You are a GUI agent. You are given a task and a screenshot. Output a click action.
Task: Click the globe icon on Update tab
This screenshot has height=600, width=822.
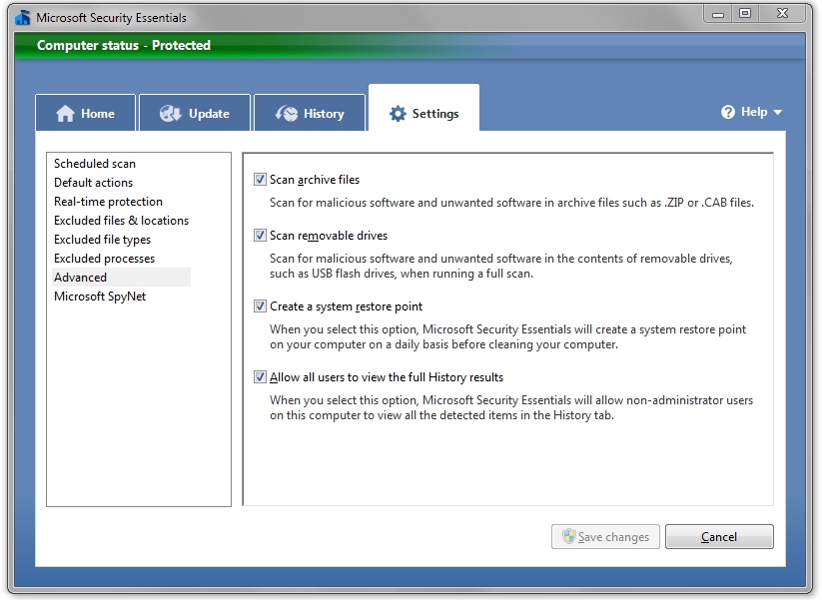coord(171,113)
